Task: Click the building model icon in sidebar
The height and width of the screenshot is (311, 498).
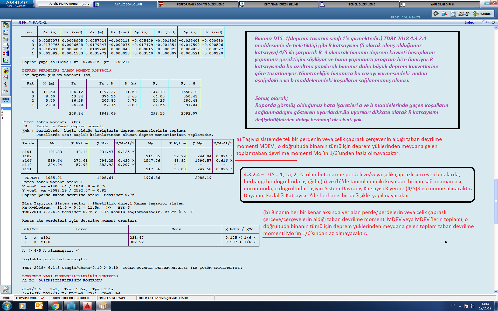Action: pyautogui.click(x=6, y=25)
